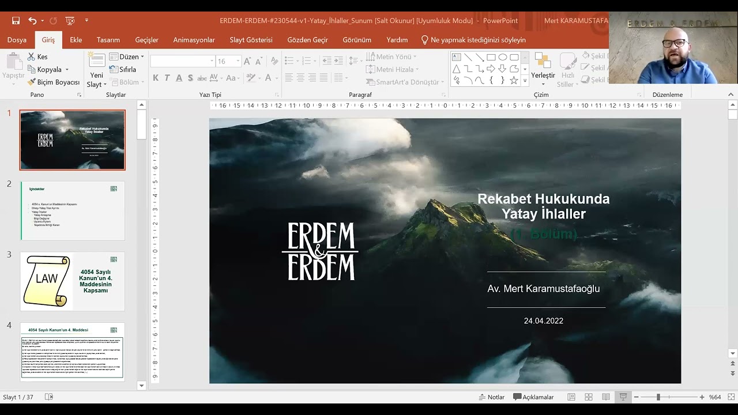Screen dimensions: 738x415
Task: Go to the Slayt Gösterisi tab
Action: pyautogui.click(x=251, y=40)
